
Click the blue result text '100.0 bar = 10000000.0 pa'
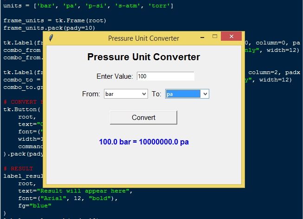(144, 142)
